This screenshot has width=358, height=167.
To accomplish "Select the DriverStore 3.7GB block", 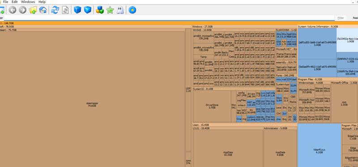I will pyautogui.click(x=212, y=106).
